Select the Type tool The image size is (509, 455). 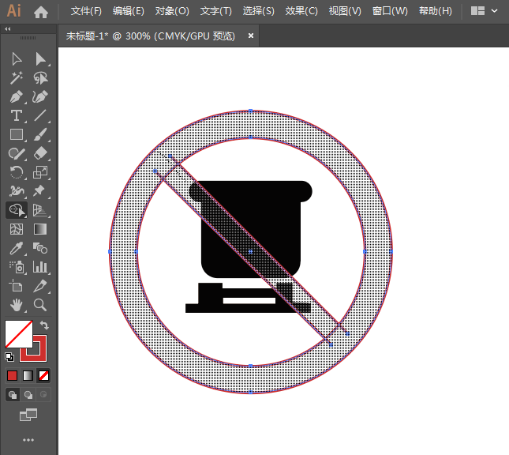[16, 116]
